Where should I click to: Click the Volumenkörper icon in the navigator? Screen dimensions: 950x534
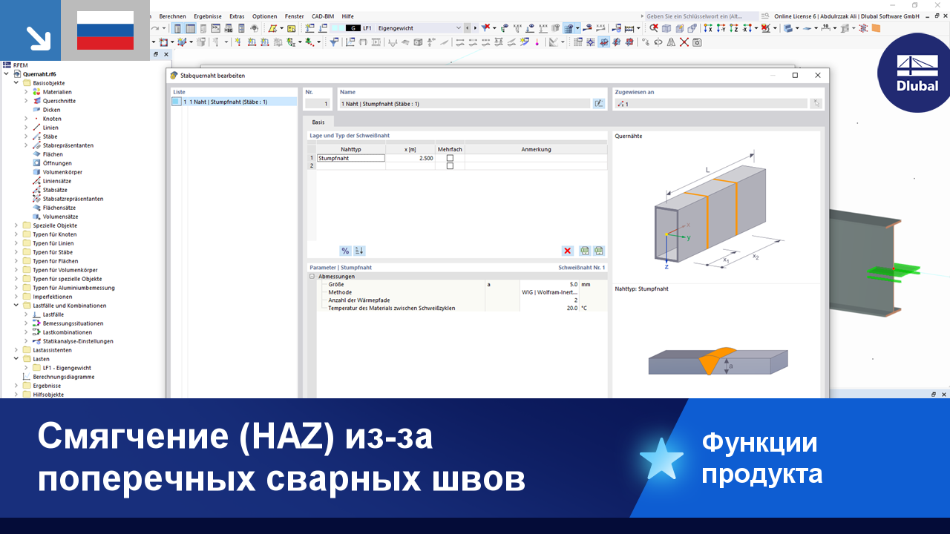tap(36, 172)
